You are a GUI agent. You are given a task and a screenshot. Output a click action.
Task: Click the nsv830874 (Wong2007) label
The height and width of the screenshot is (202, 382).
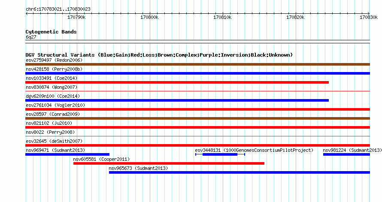click(52, 87)
